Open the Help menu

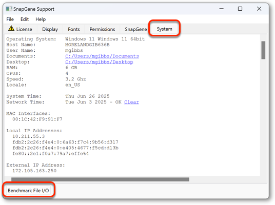click(x=41, y=19)
